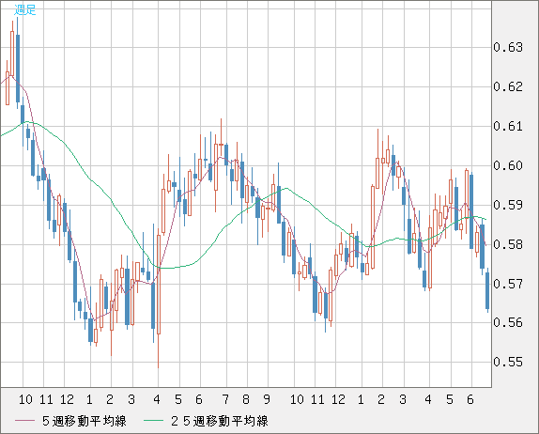The height and width of the screenshot is (434, 539).
Task: Click the 5週移動平均線 legend label
Action: [85, 421]
